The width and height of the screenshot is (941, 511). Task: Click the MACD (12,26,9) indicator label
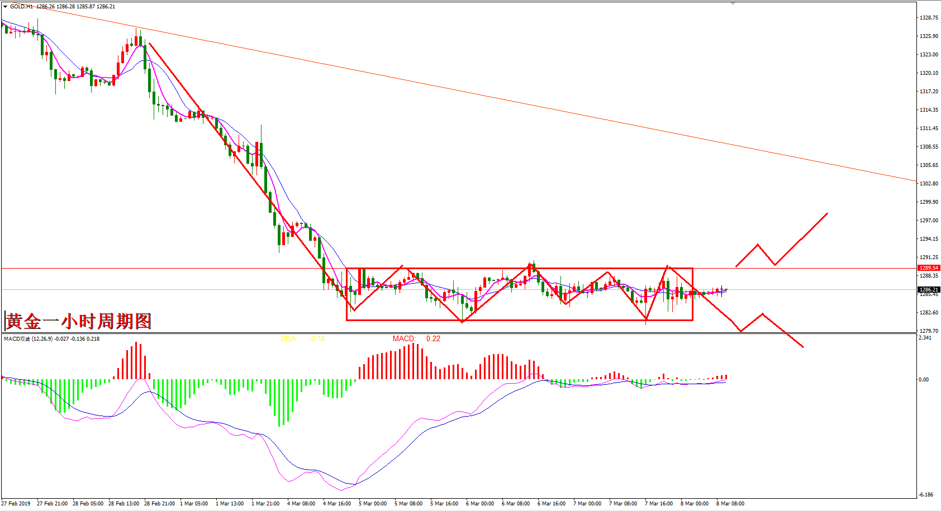pos(51,339)
